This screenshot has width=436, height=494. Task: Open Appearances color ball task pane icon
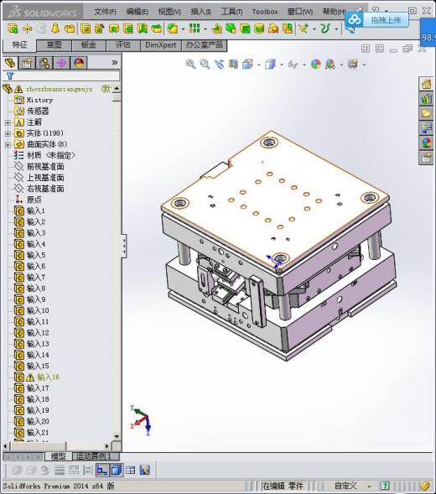[426, 143]
